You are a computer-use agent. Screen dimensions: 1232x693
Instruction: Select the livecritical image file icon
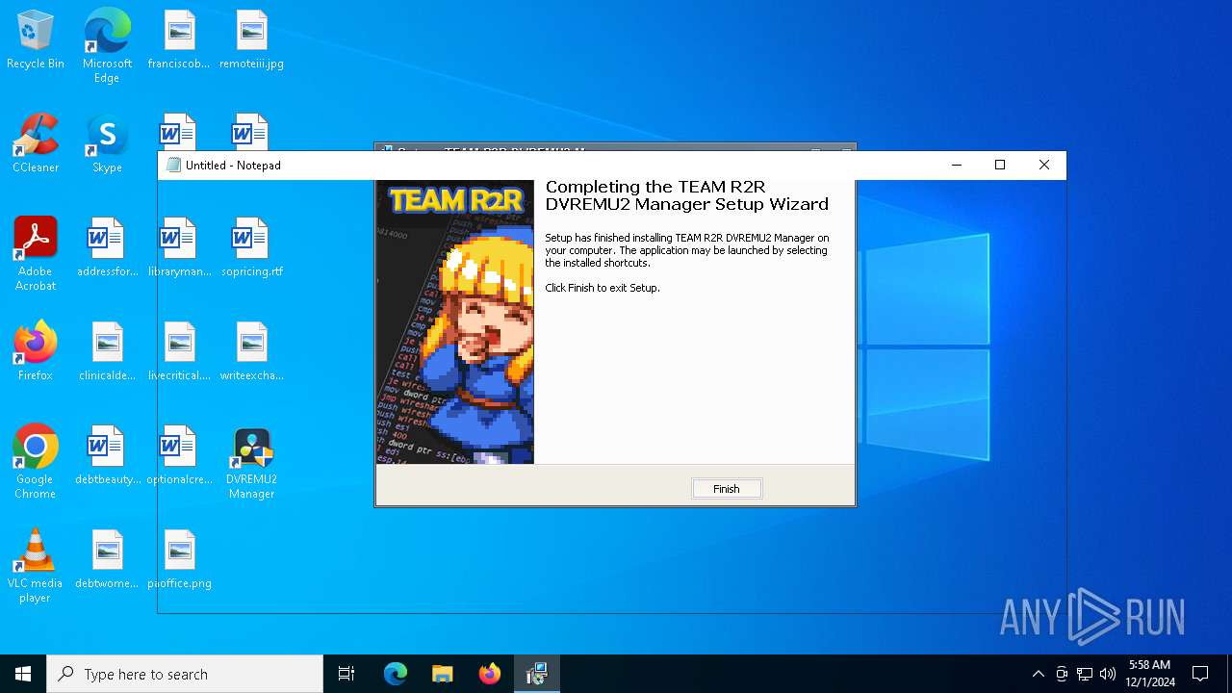(x=179, y=351)
